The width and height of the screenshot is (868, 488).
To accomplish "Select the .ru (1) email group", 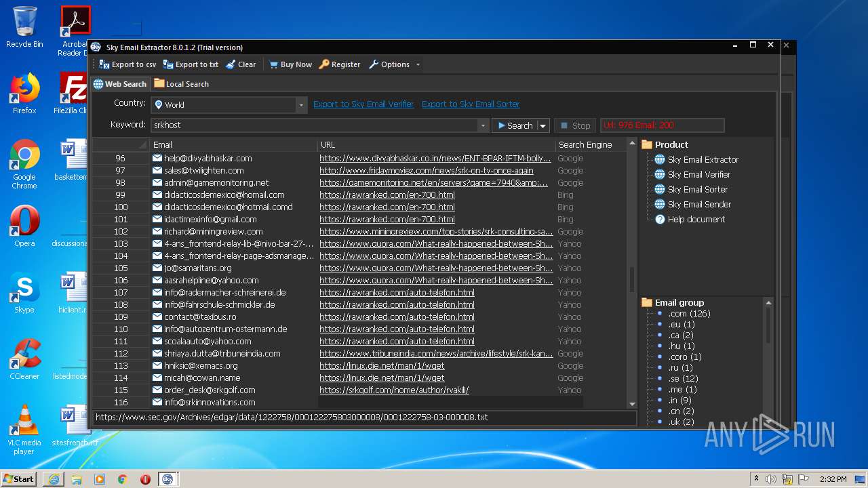I will [680, 368].
